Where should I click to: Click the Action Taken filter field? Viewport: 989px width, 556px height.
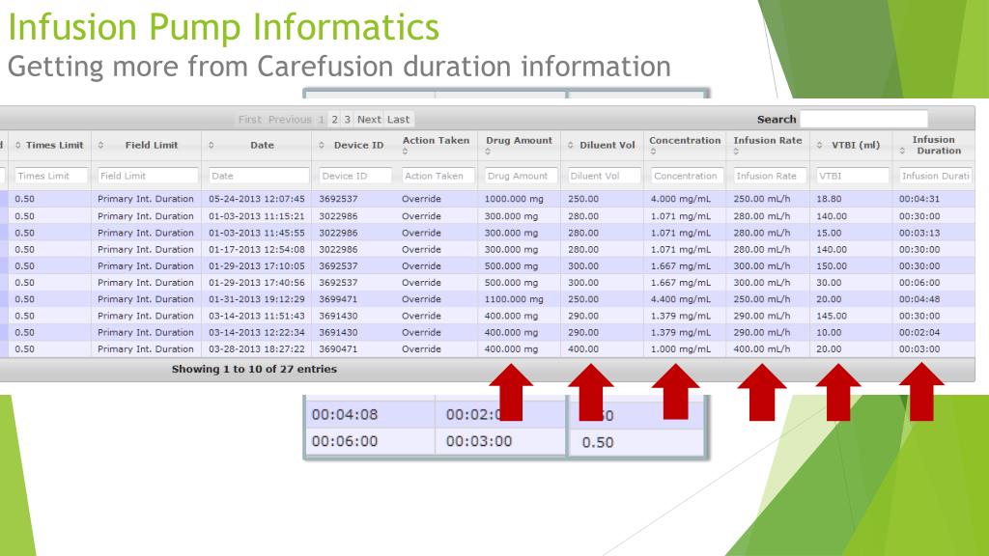coord(438,176)
